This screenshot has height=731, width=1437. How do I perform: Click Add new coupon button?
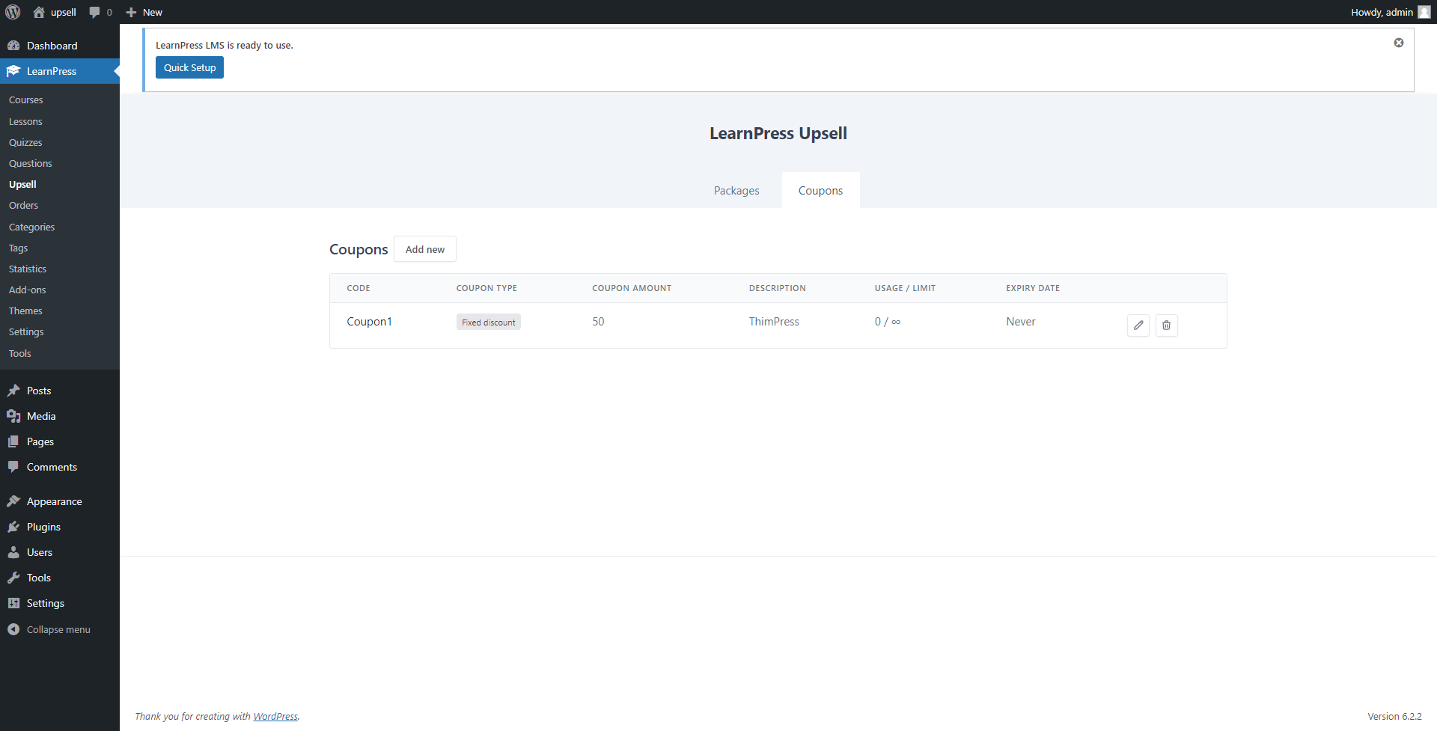pyautogui.click(x=425, y=249)
